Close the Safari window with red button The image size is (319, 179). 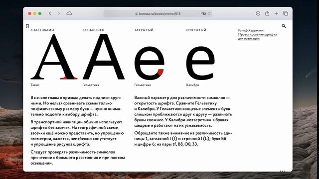(30, 13)
